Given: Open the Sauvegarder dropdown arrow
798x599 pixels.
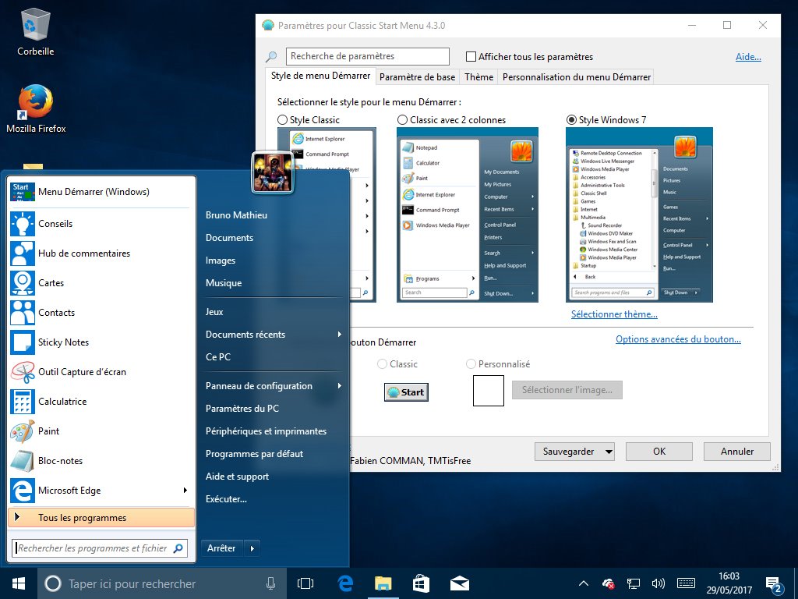Looking at the screenshot, I should pos(608,451).
